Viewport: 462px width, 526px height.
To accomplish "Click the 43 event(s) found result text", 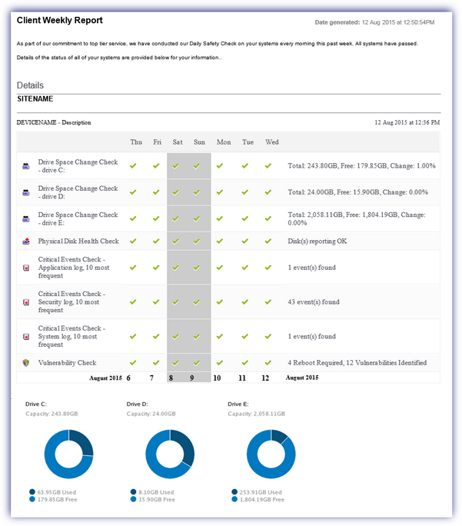I will [313, 302].
